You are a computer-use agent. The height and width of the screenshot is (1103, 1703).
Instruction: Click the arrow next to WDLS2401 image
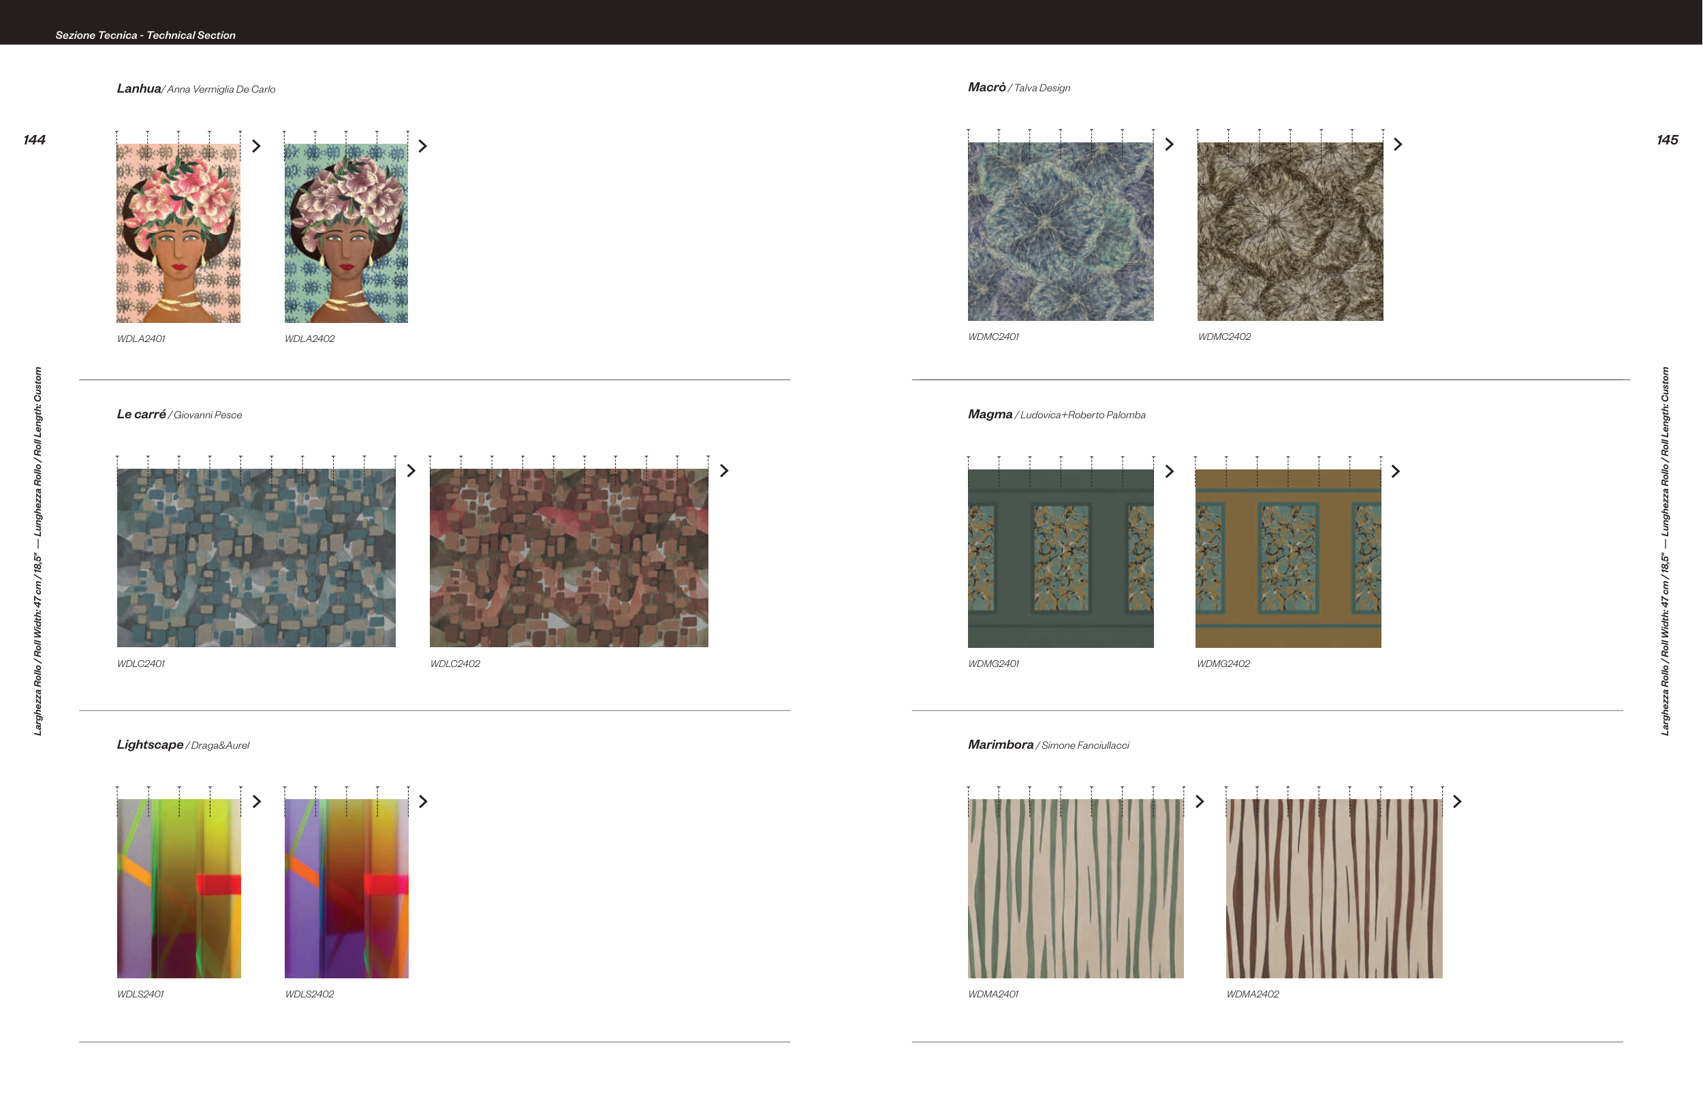[257, 802]
